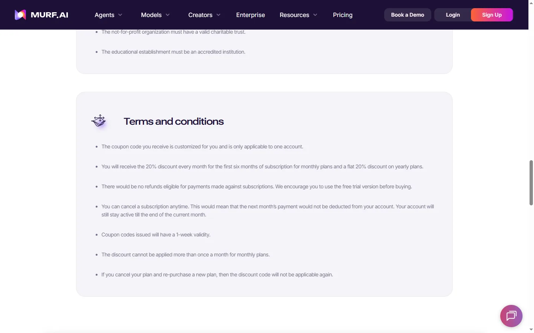Click the accredited institution requirement line
The width and height of the screenshot is (534, 333).
click(174, 52)
